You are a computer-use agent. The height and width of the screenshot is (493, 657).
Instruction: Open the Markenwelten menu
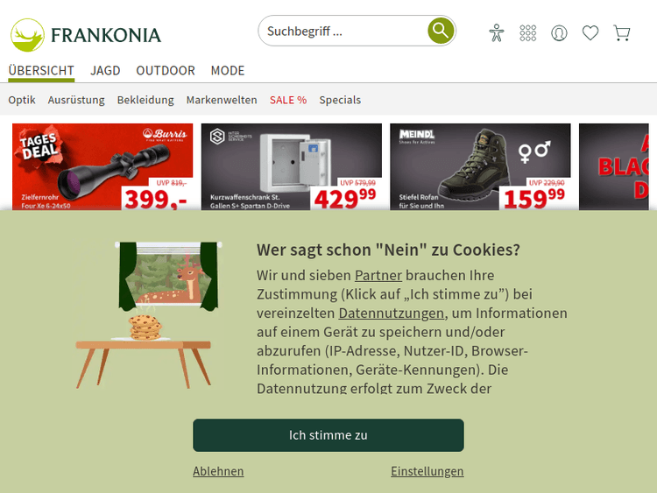222,100
